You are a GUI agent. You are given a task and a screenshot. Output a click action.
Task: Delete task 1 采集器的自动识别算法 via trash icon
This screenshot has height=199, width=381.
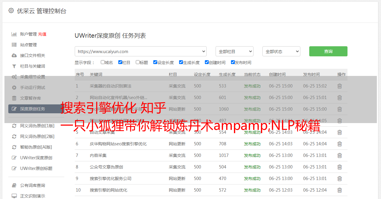coord(339,86)
